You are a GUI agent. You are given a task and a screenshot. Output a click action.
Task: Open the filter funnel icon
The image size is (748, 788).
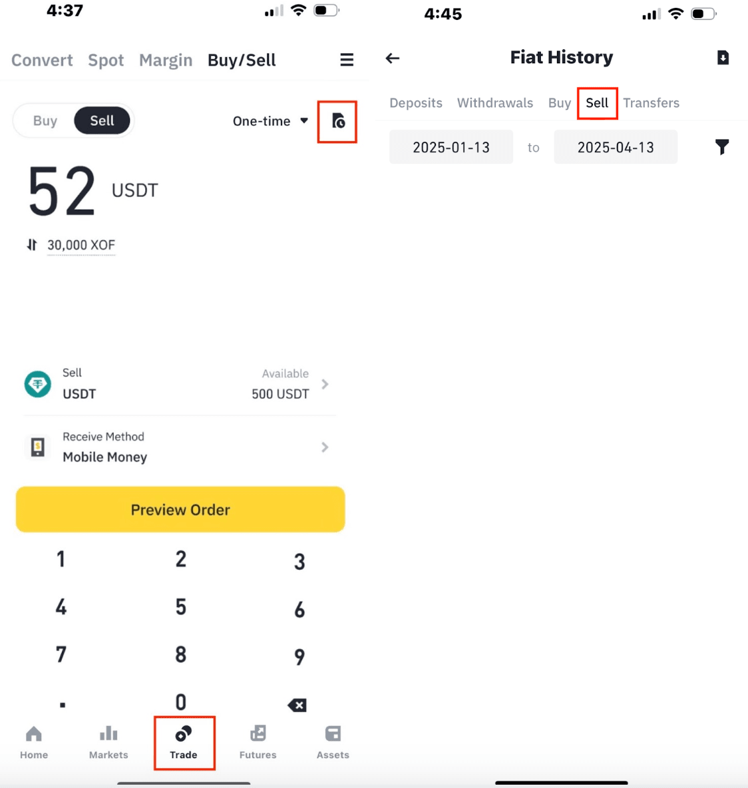pos(722,146)
